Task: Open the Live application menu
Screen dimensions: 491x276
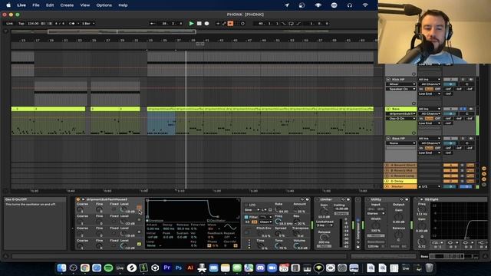Action: (21, 5)
